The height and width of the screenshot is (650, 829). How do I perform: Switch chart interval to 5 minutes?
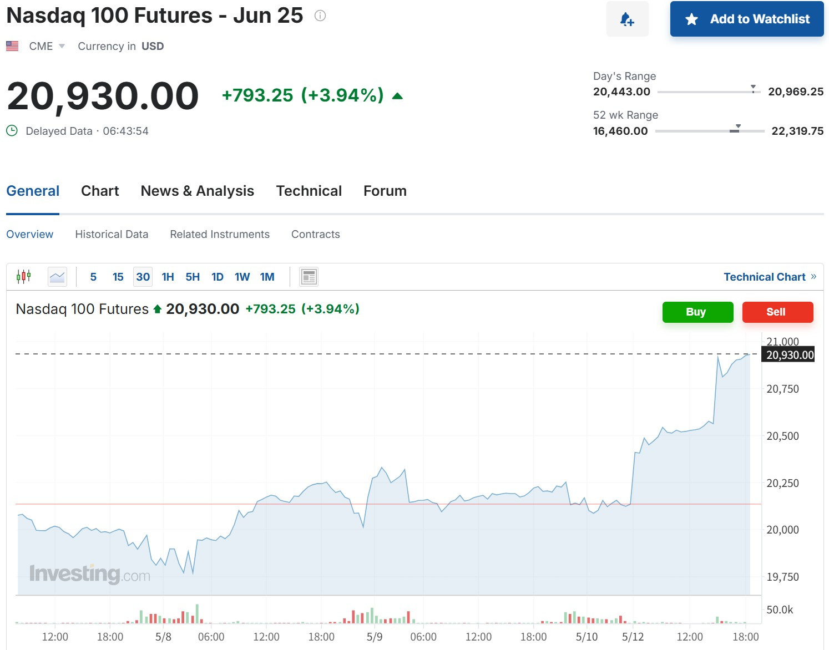(x=93, y=277)
